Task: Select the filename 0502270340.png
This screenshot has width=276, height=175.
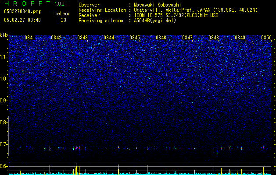Action: tap(22, 11)
